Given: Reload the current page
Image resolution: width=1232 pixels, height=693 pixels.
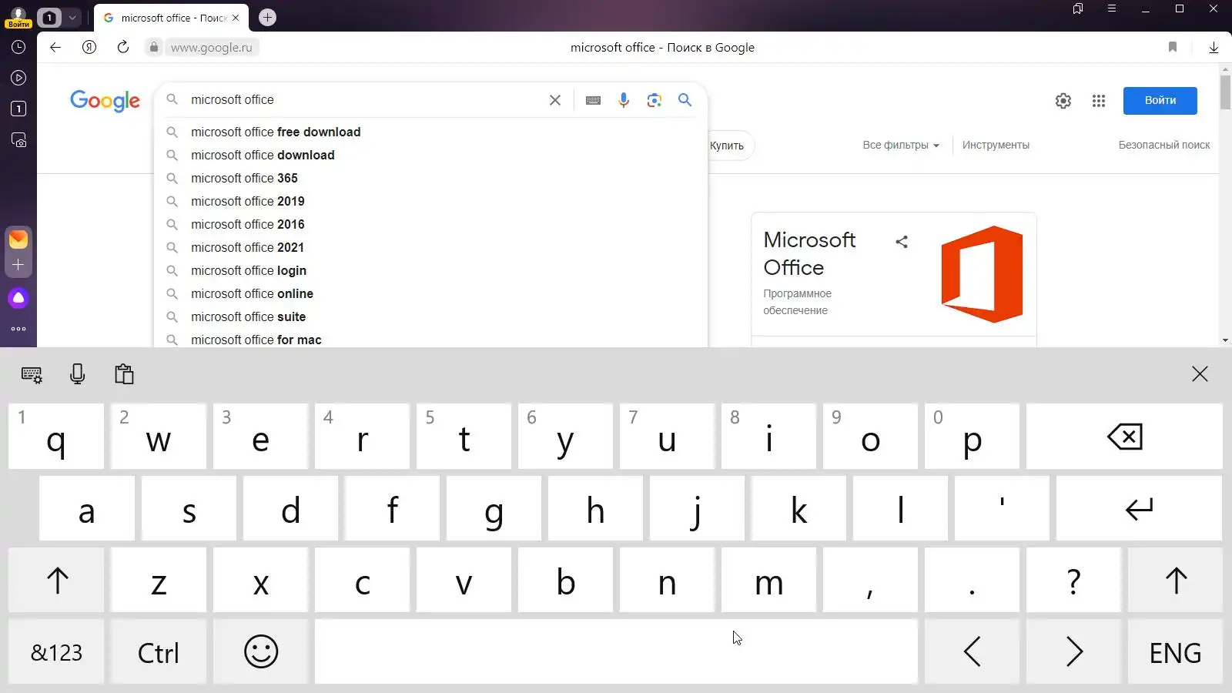Looking at the screenshot, I should [123, 47].
